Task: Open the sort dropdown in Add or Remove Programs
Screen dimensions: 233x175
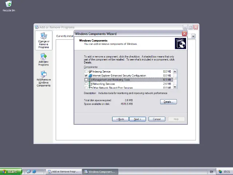Action: (x=193, y=36)
